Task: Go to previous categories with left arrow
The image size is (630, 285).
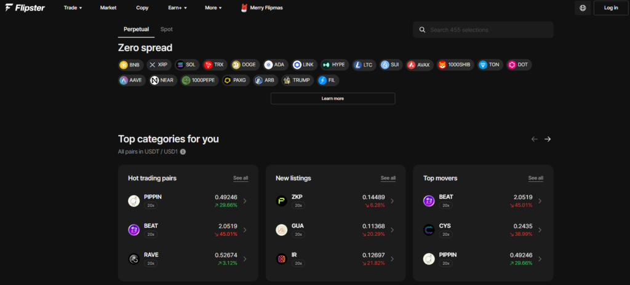Action: point(534,139)
